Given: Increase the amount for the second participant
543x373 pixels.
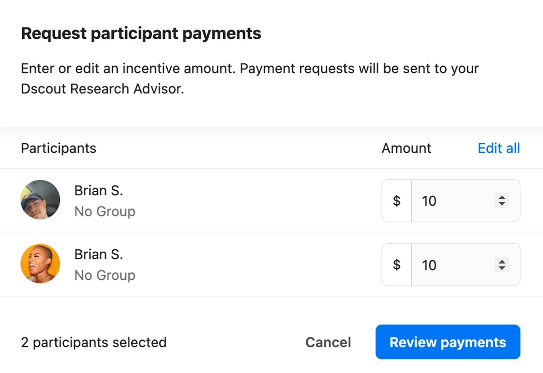Looking at the screenshot, I should [x=502, y=261].
